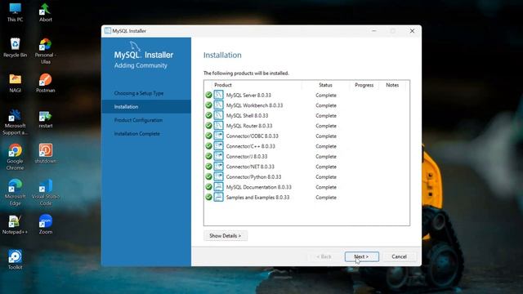Image resolution: width=523 pixels, height=294 pixels.
Task: Select the This PC desktop icon
Action: (15, 12)
